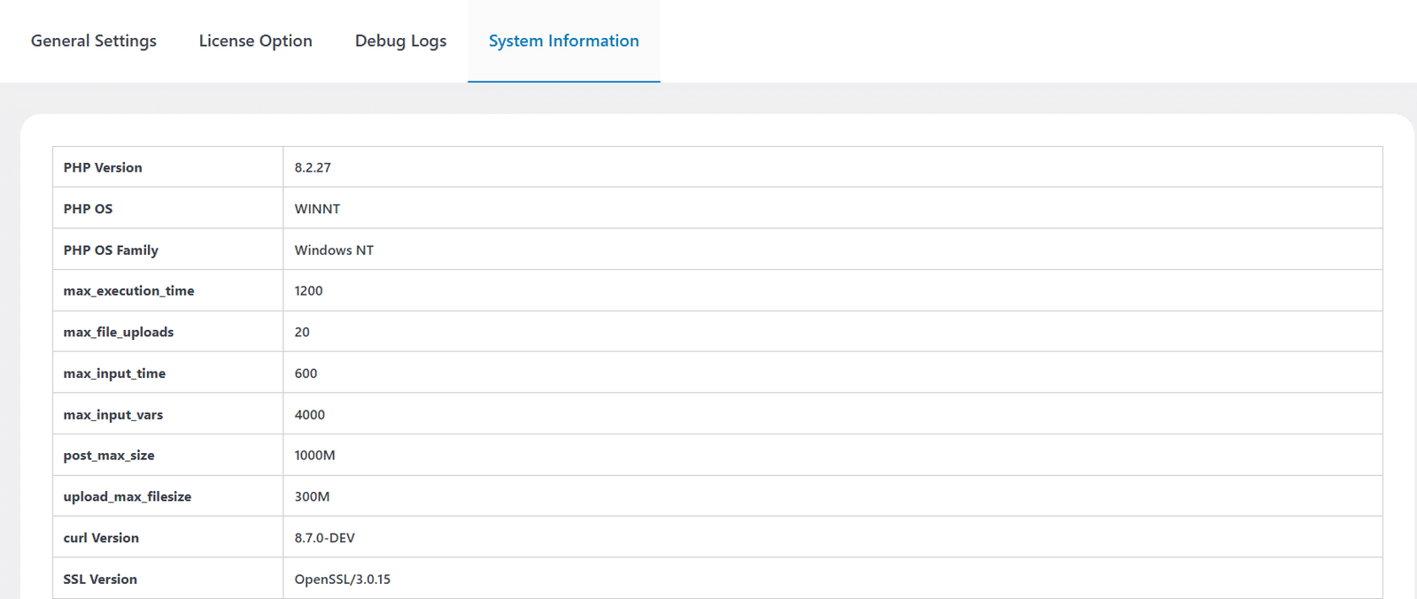Image resolution: width=1417 pixels, height=599 pixels.
Task: Click the PHP OS Family label
Action: pos(111,250)
